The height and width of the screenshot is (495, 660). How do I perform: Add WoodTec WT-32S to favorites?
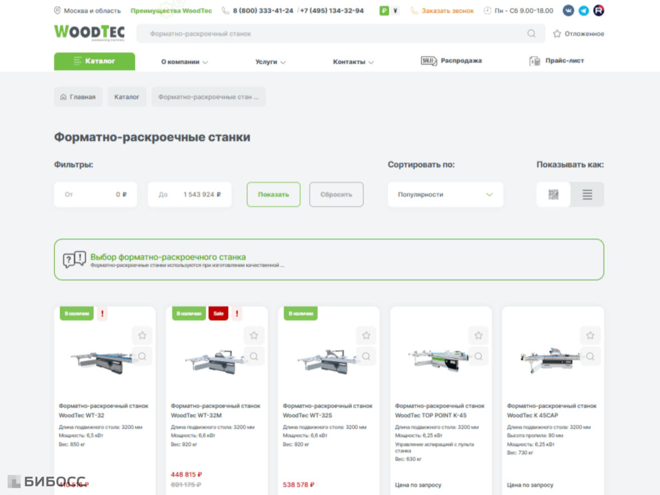[x=366, y=336]
